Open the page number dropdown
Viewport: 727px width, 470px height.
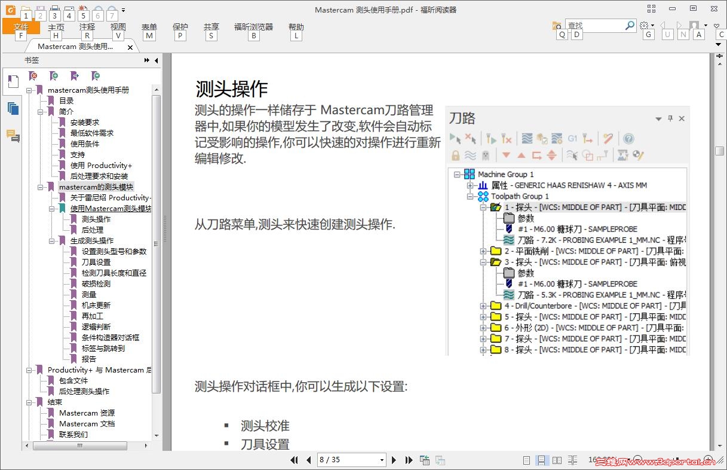click(x=382, y=460)
